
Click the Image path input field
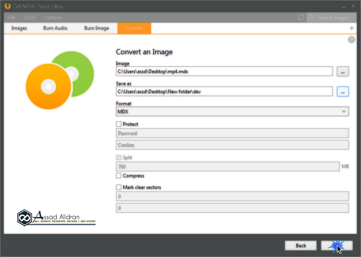[224, 72]
